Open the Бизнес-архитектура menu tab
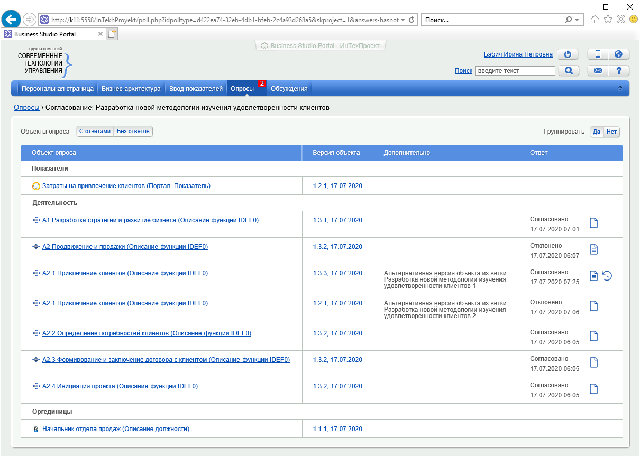Viewport: 640px width, 457px height. tap(132, 89)
